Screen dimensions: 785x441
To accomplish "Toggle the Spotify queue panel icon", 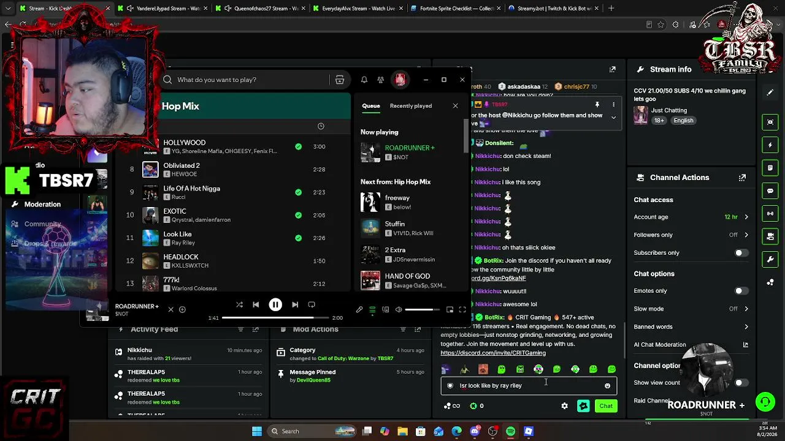I will click(x=372, y=310).
